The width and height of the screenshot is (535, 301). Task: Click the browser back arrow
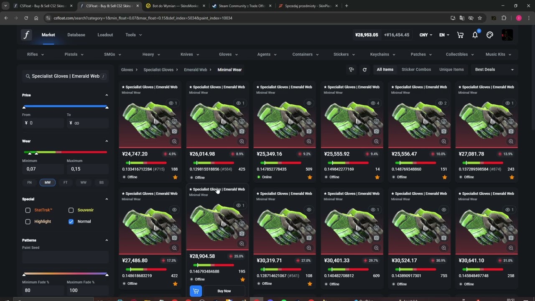pyautogui.click(x=6, y=18)
